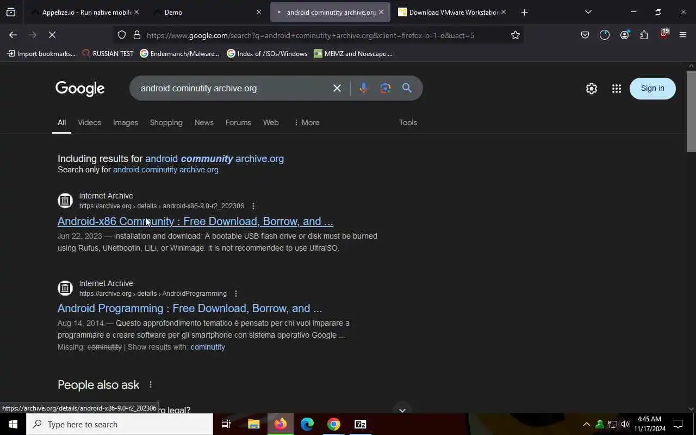Select the Images search filter
This screenshot has width=696, height=435.
[126, 122]
